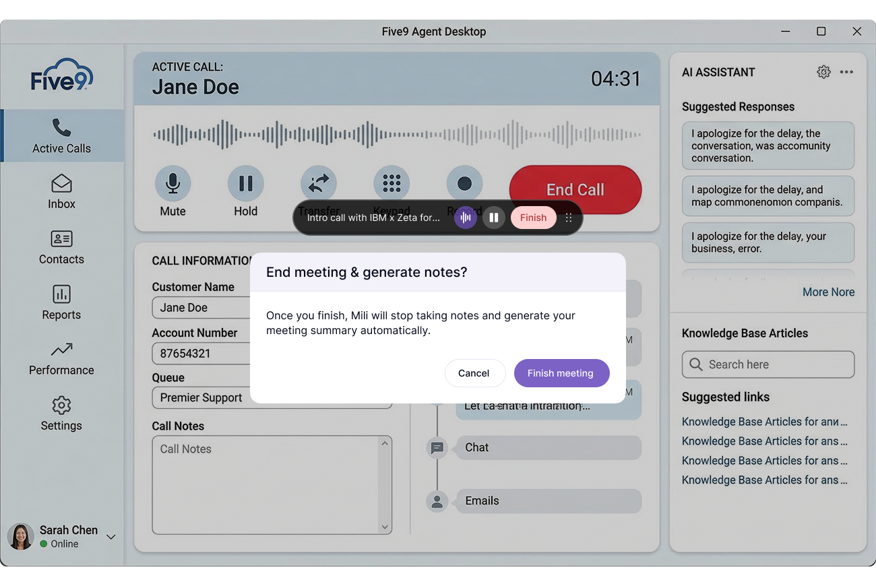Click the Record call icon

[464, 183]
